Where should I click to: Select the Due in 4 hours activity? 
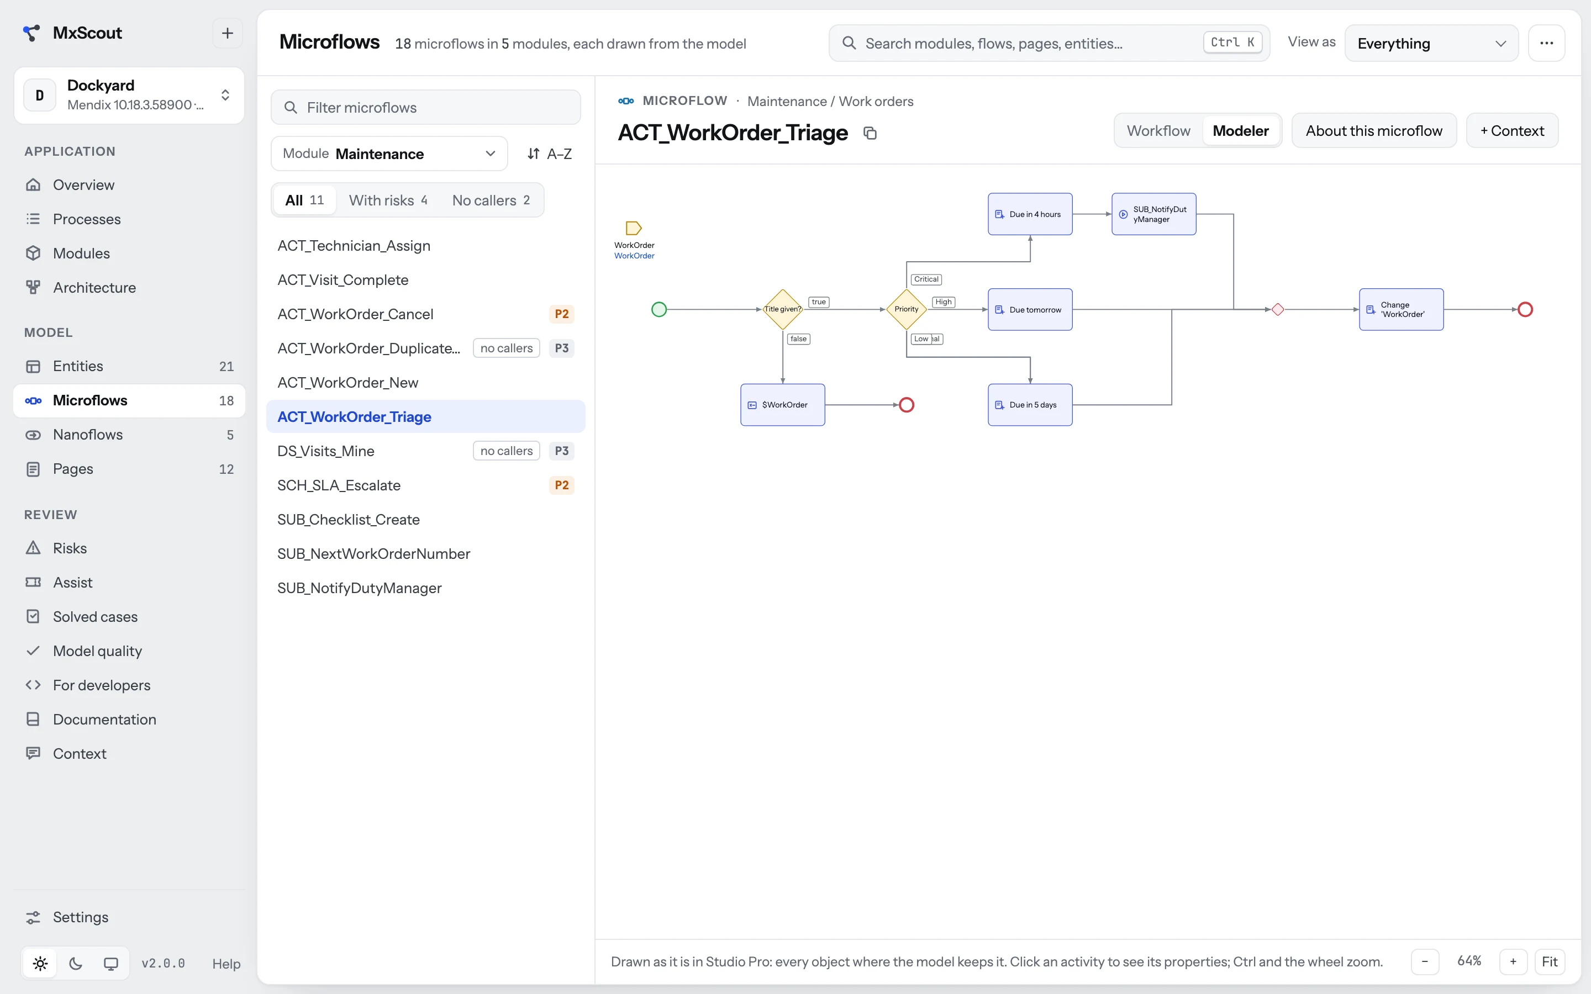point(1030,214)
